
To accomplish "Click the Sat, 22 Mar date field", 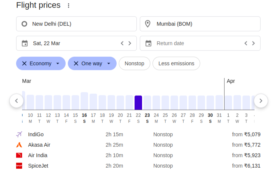I will pyautogui.click(x=76, y=43).
